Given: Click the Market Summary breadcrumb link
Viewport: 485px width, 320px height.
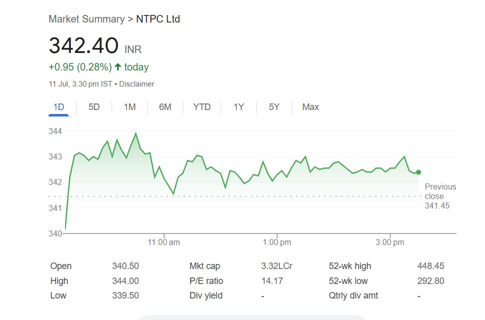Looking at the screenshot, I should pos(86,19).
